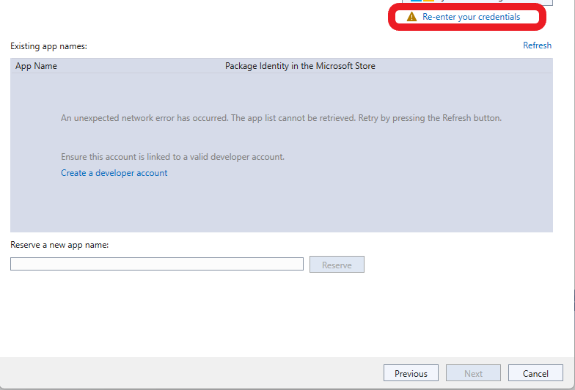Click the Existing app names label
The image size is (575, 390).
[48, 46]
